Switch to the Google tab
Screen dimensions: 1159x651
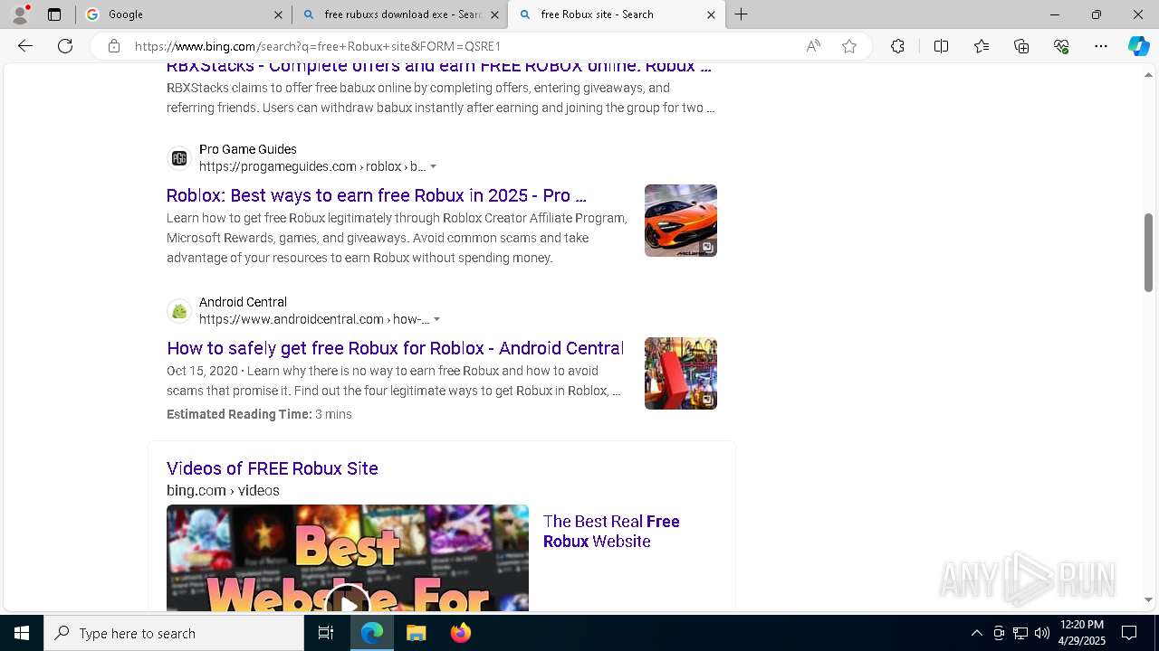[184, 14]
